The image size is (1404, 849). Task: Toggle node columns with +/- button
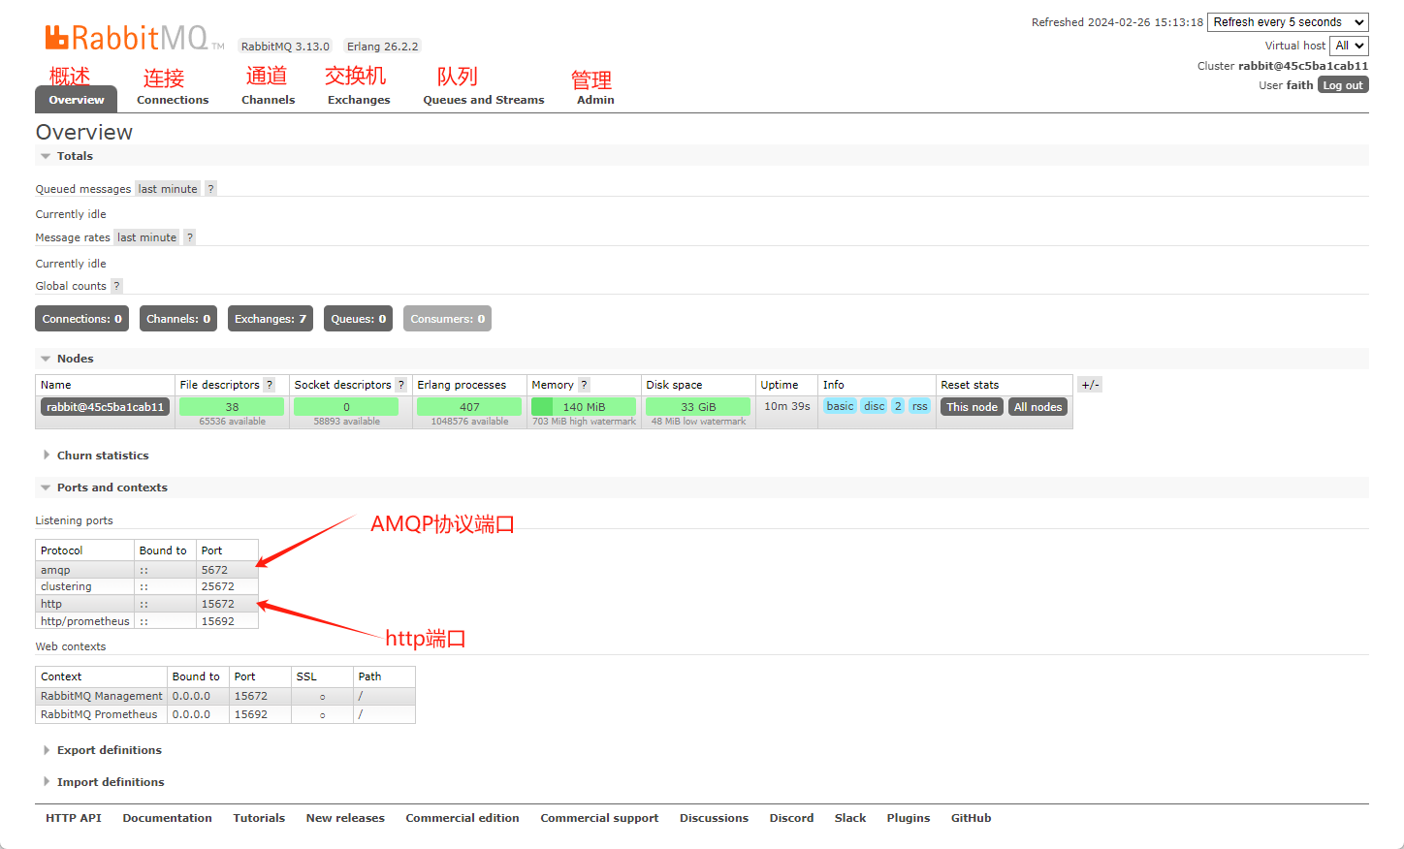click(x=1090, y=385)
